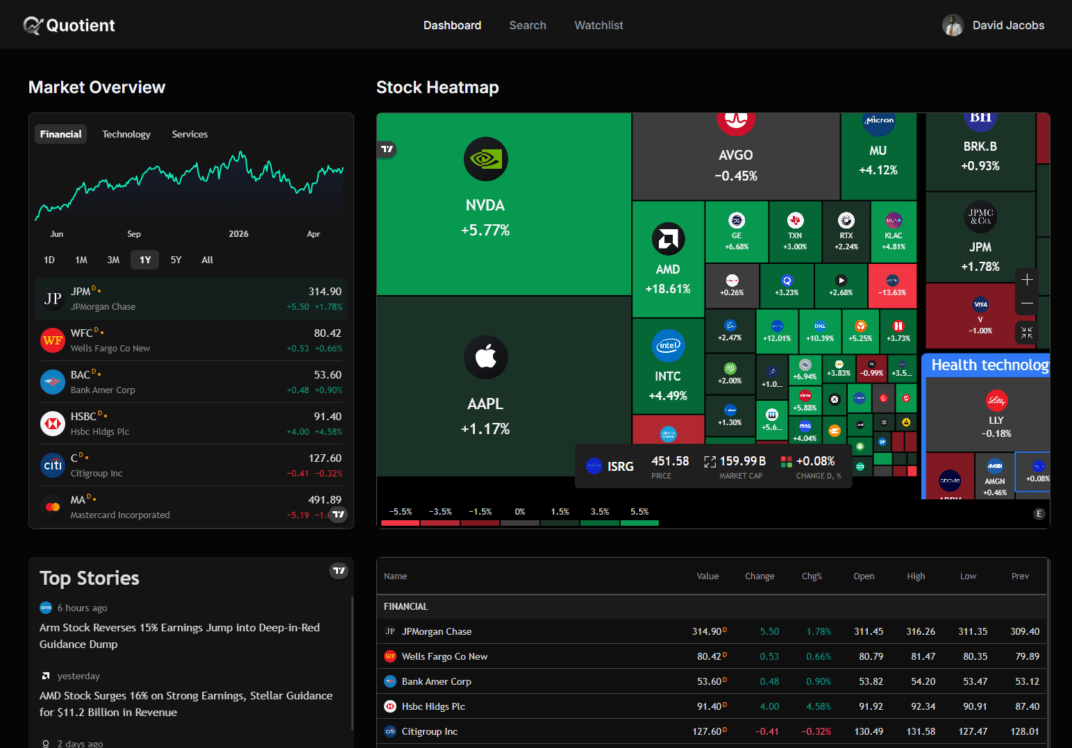Click the BRK.B +0.93% heatmap tile
Image resolution: width=1072 pixels, height=748 pixels.
(980, 151)
